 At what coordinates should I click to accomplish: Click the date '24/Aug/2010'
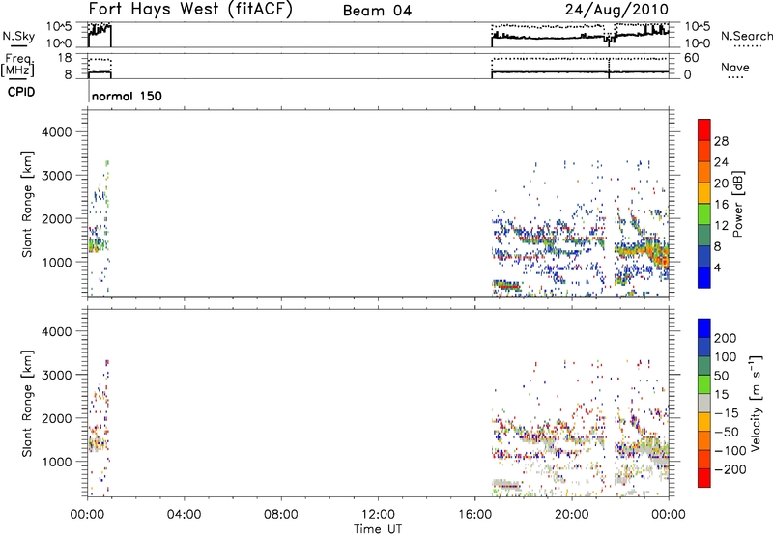click(616, 9)
